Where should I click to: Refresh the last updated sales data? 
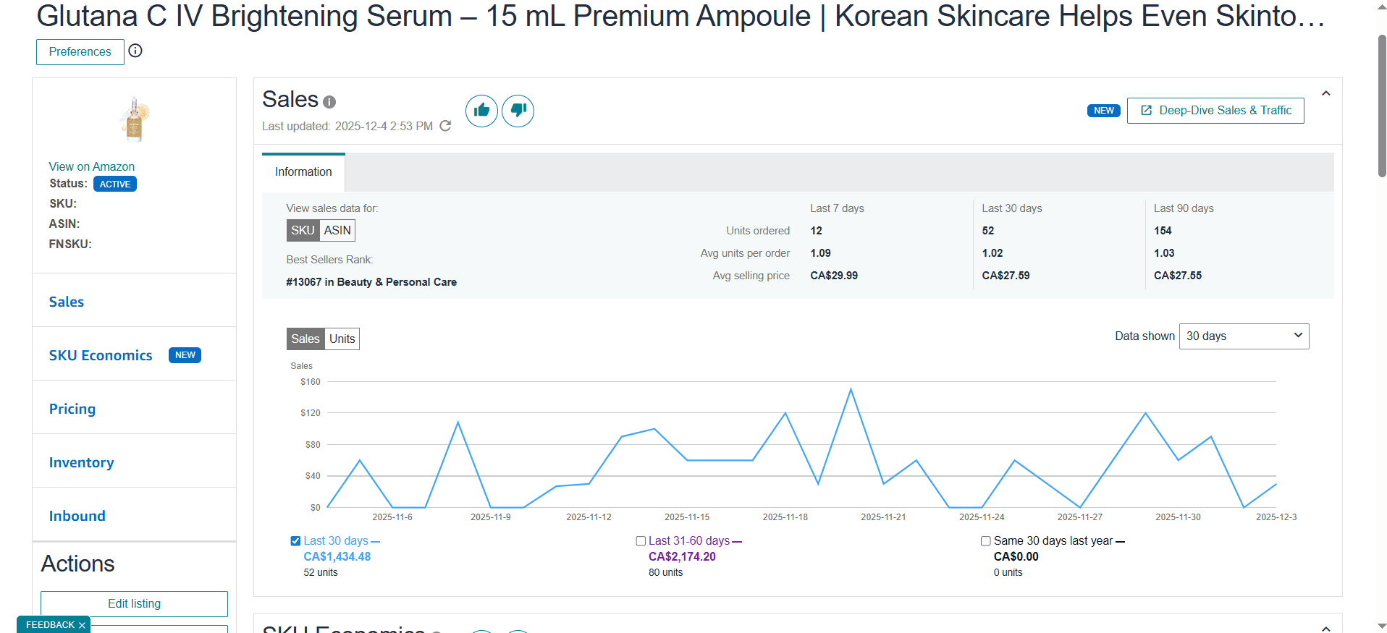[445, 126]
